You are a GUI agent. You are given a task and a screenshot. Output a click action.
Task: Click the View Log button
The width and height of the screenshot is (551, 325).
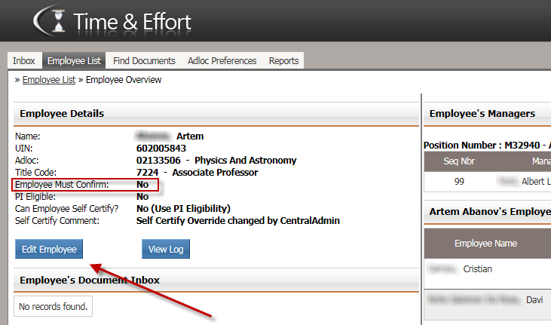[165, 249]
